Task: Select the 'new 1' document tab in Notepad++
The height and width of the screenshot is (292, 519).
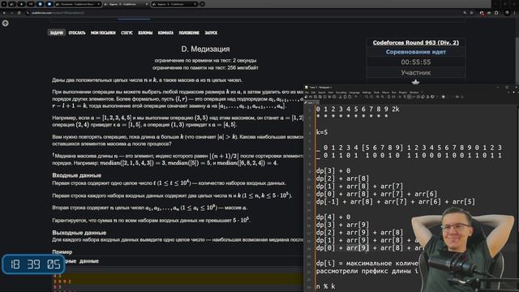Action: (311, 103)
